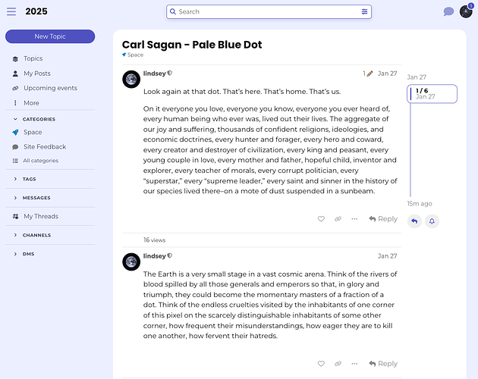Image resolution: width=478 pixels, height=379 pixels.
Task: Click the 2025 site logo
Action: click(x=36, y=11)
